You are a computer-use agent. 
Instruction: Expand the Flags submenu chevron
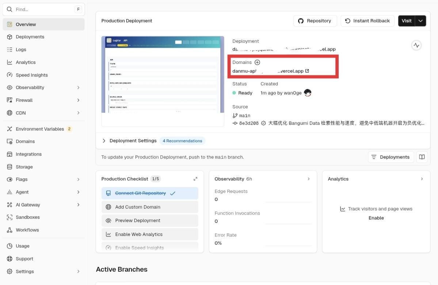click(78, 179)
